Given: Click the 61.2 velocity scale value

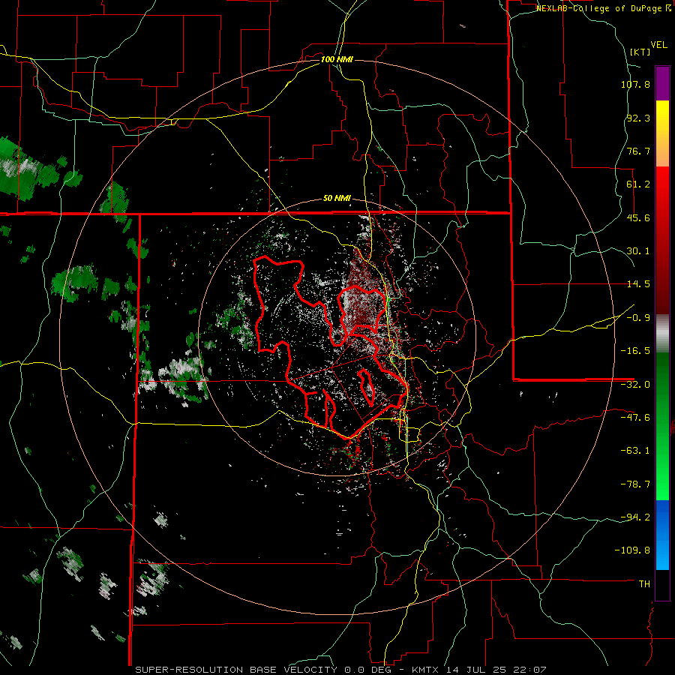Looking at the screenshot, I should (638, 184).
